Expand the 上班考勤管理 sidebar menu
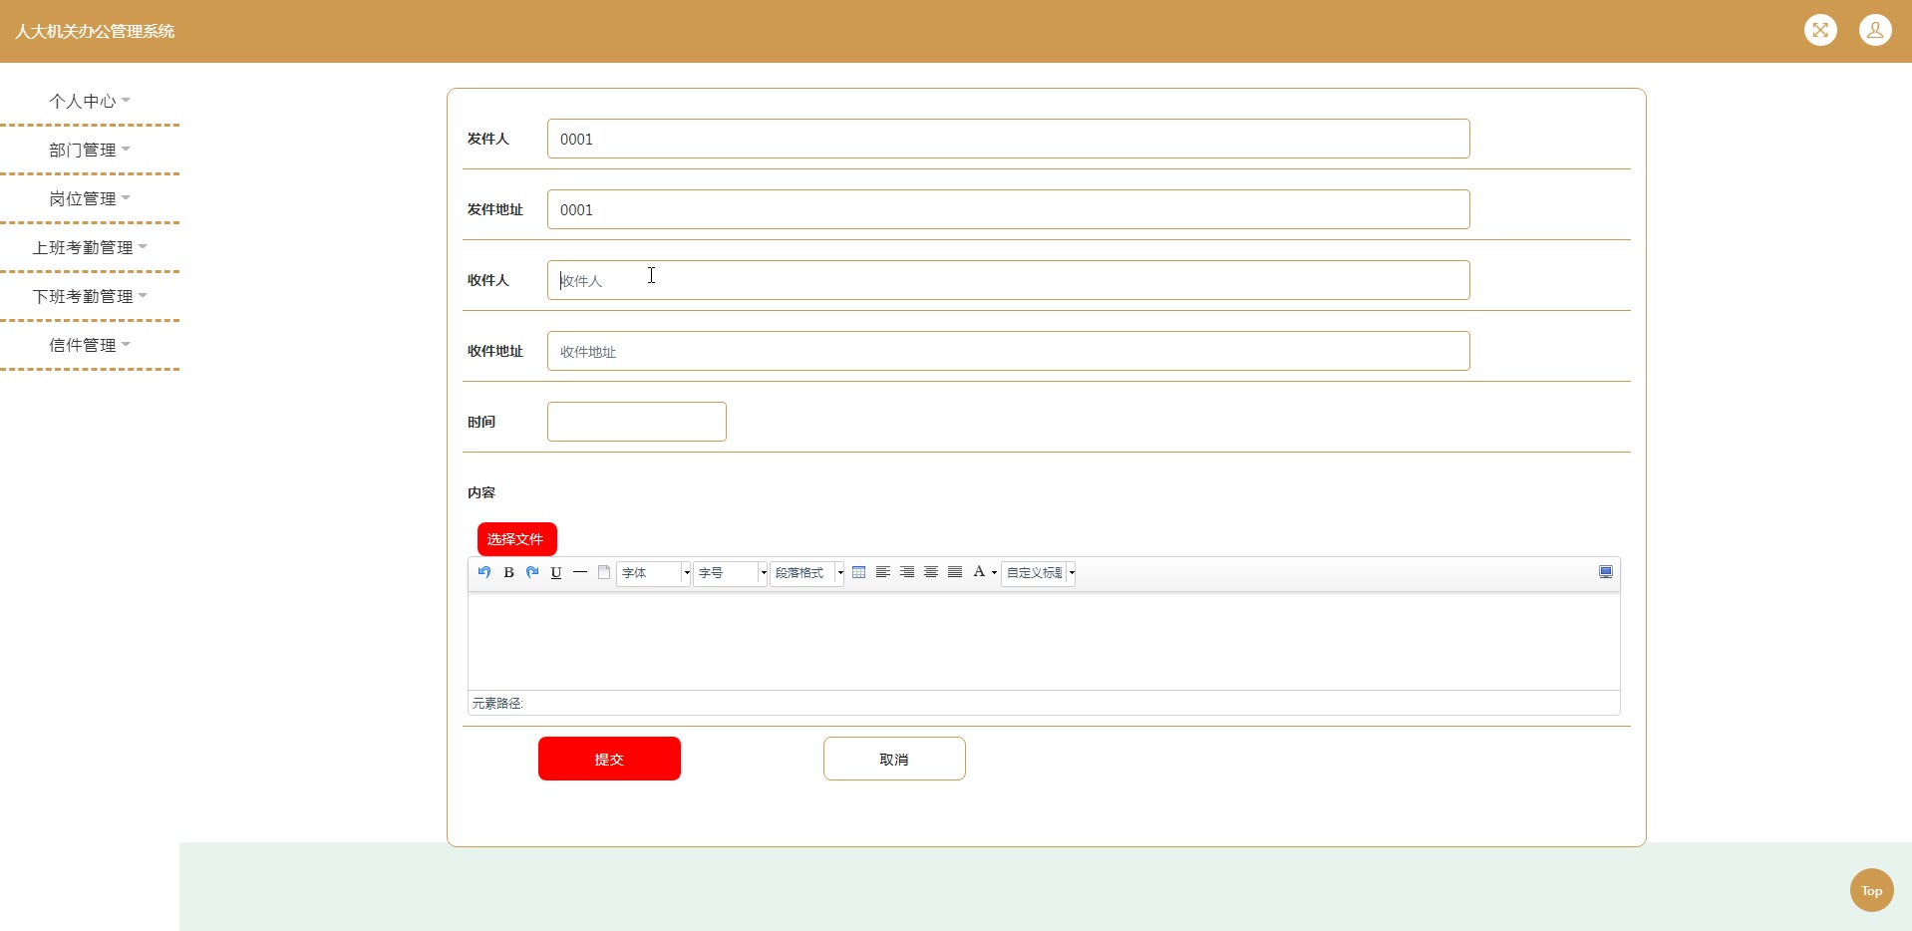1912x931 pixels. tap(90, 247)
